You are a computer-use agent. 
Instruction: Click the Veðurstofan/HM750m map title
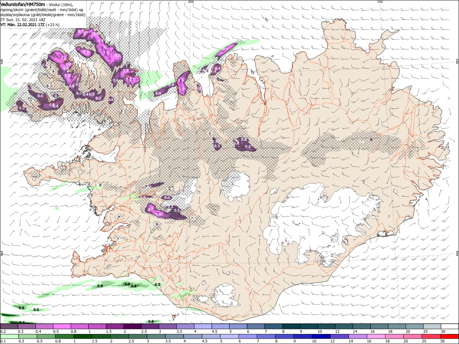[x=23, y=4]
